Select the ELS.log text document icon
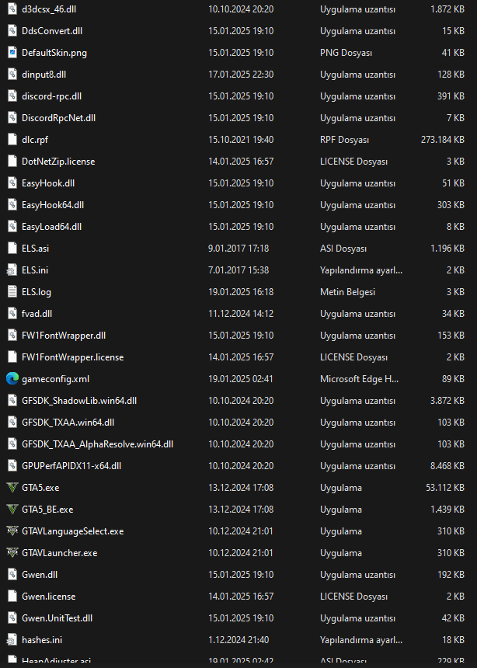This screenshot has height=668, width=477. (12, 292)
